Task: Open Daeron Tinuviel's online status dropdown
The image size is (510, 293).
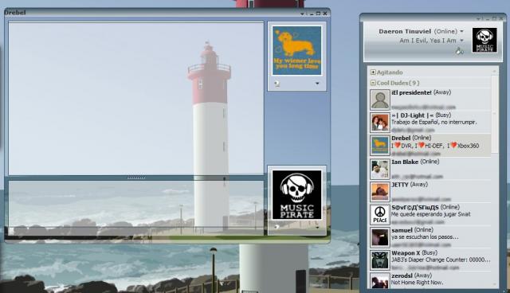Action: (461, 32)
